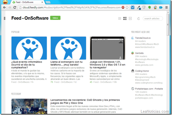172x115 pixels.
Task: Open the Chrome hamburger menu
Action: tap(167, 7)
